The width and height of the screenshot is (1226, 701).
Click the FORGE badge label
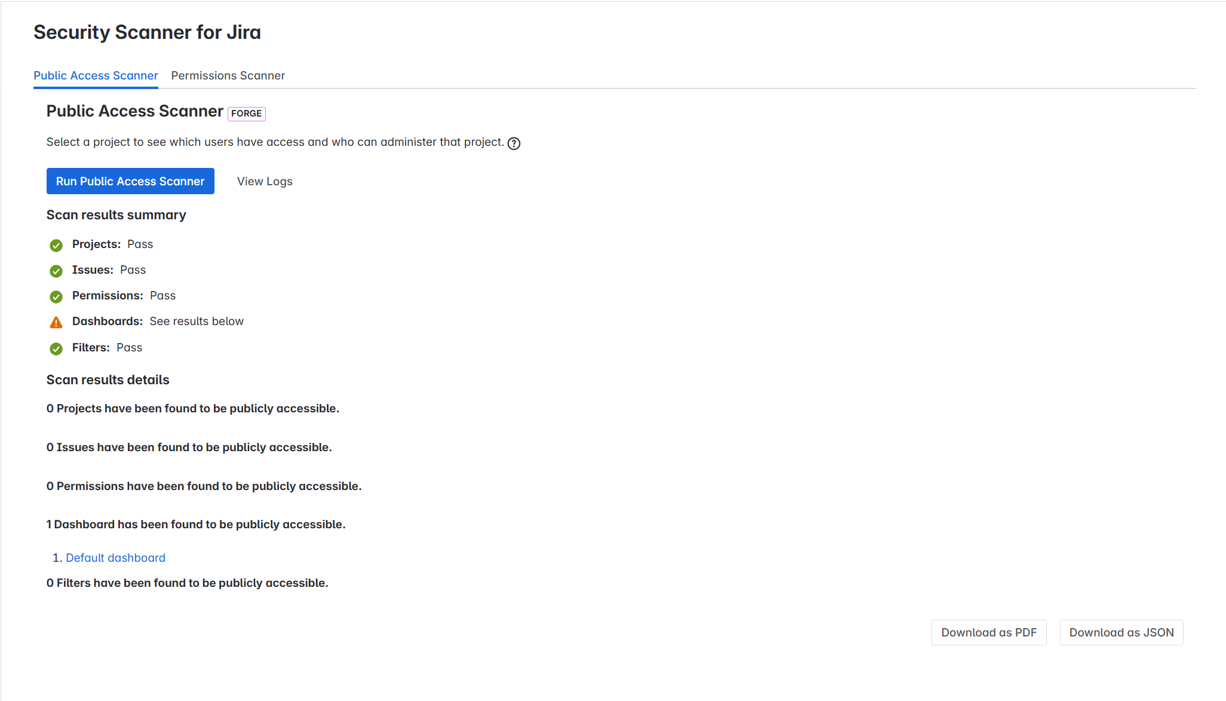point(246,114)
